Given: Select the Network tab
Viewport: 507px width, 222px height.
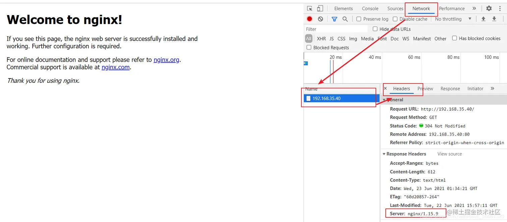Looking at the screenshot, I should [421, 9].
